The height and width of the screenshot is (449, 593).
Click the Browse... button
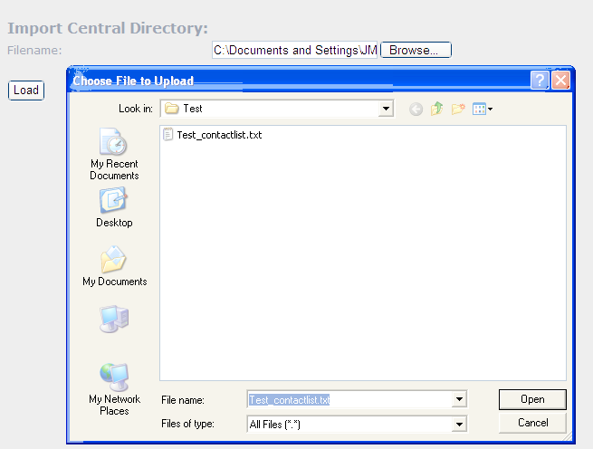tap(416, 50)
